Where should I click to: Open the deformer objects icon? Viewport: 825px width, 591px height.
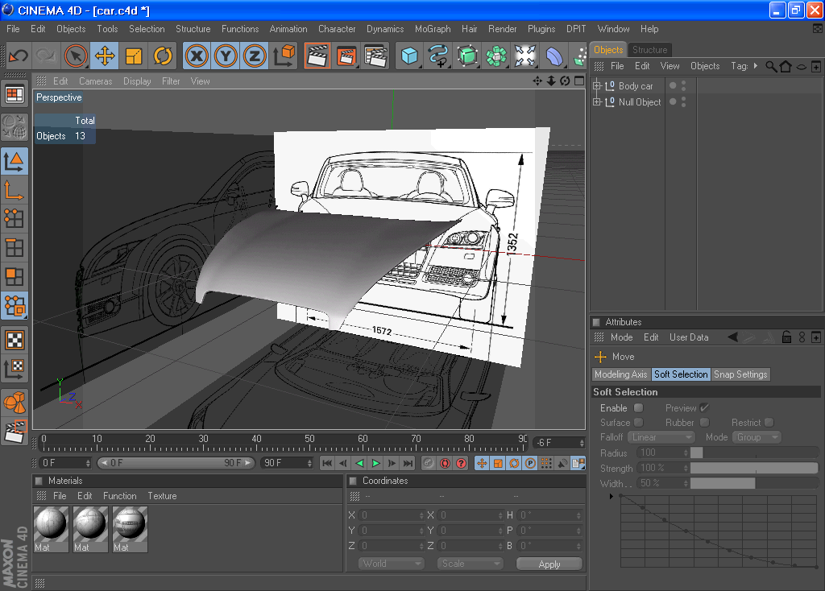pyautogui.click(x=554, y=56)
